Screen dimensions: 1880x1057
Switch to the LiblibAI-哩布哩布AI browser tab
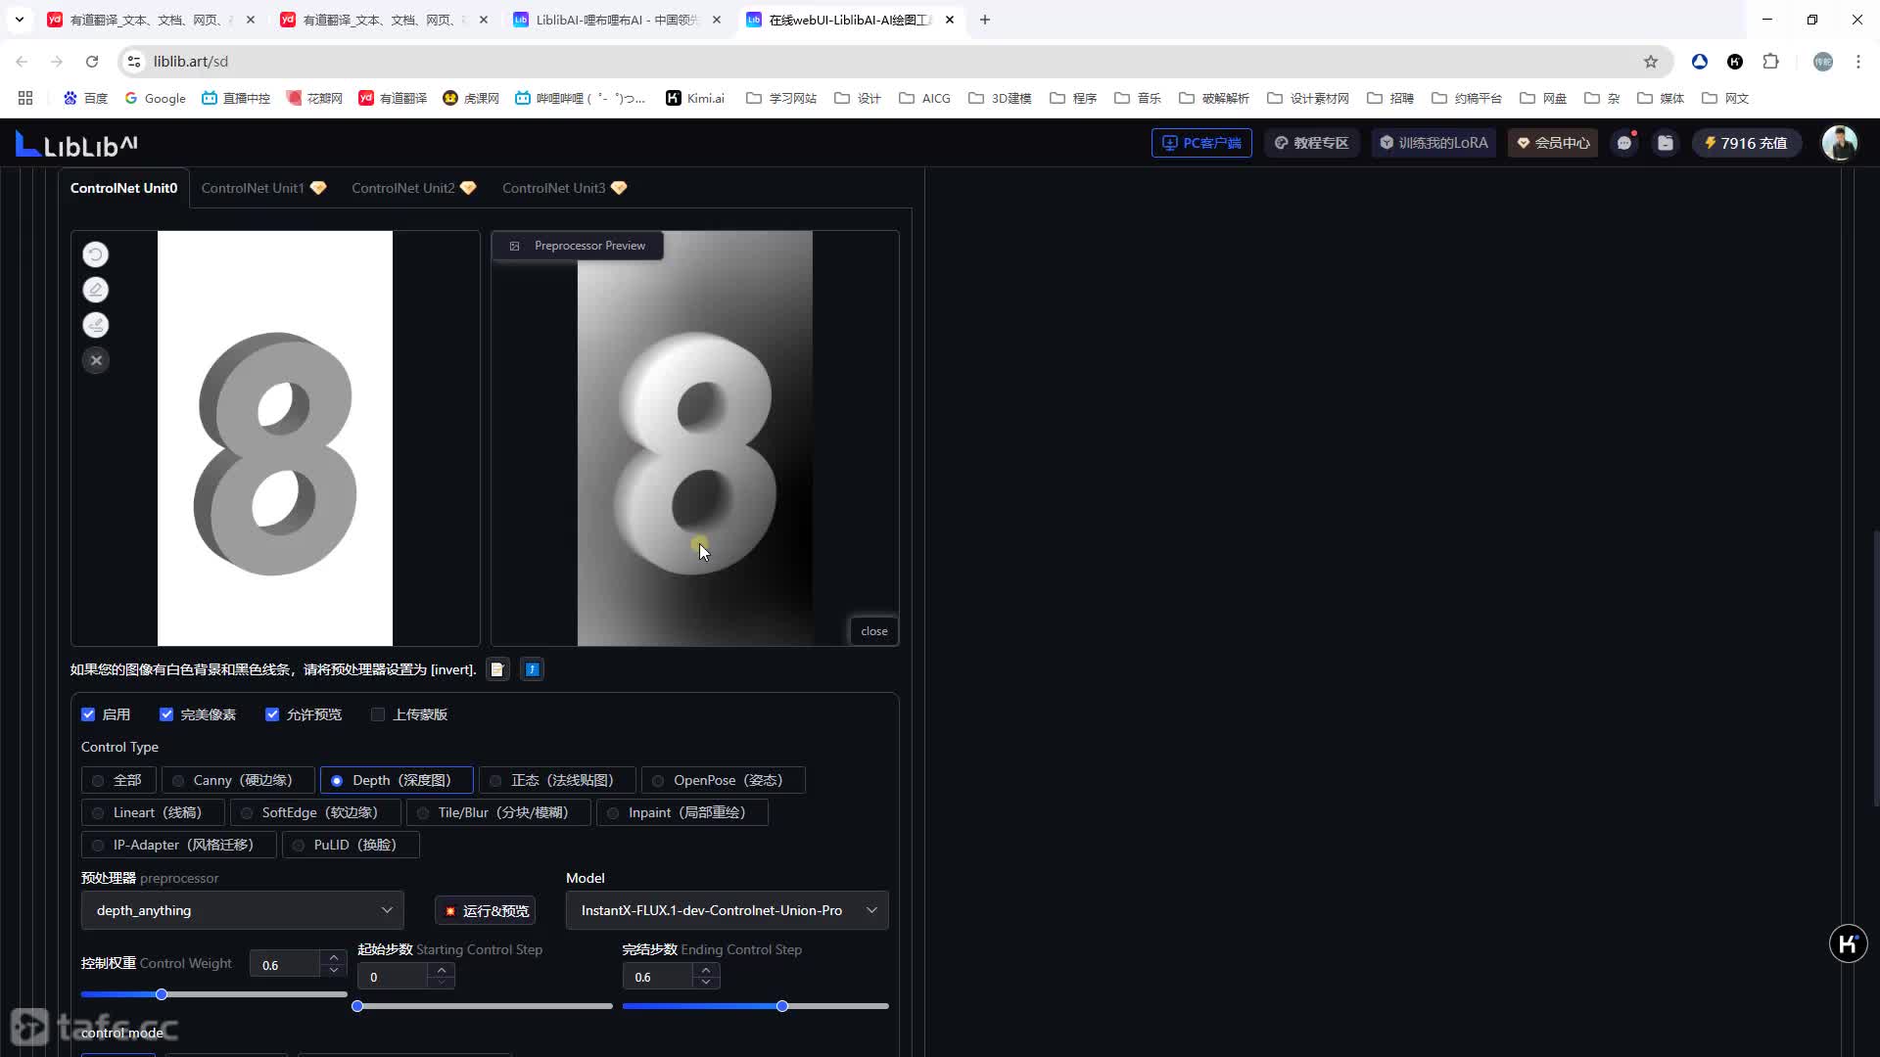pyautogui.click(x=617, y=20)
